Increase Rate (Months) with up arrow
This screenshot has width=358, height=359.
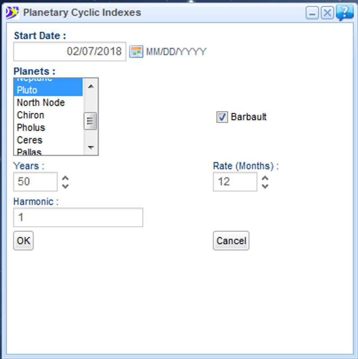[265, 177]
